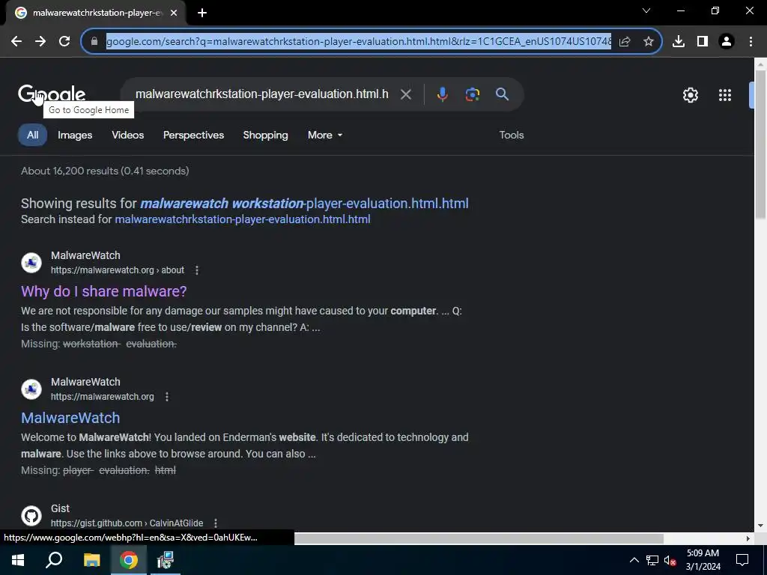Open the Windows Start menu
This screenshot has width=767, height=575.
(x=18, y=560)
